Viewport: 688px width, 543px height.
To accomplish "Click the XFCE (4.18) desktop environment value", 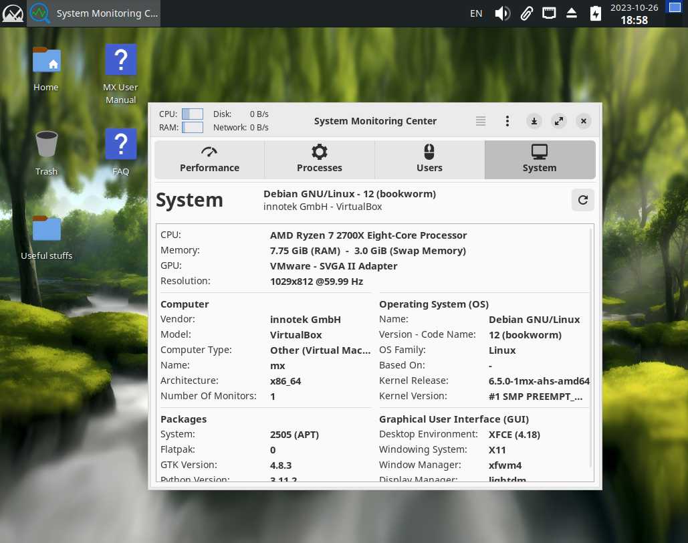I will point(514,435).
